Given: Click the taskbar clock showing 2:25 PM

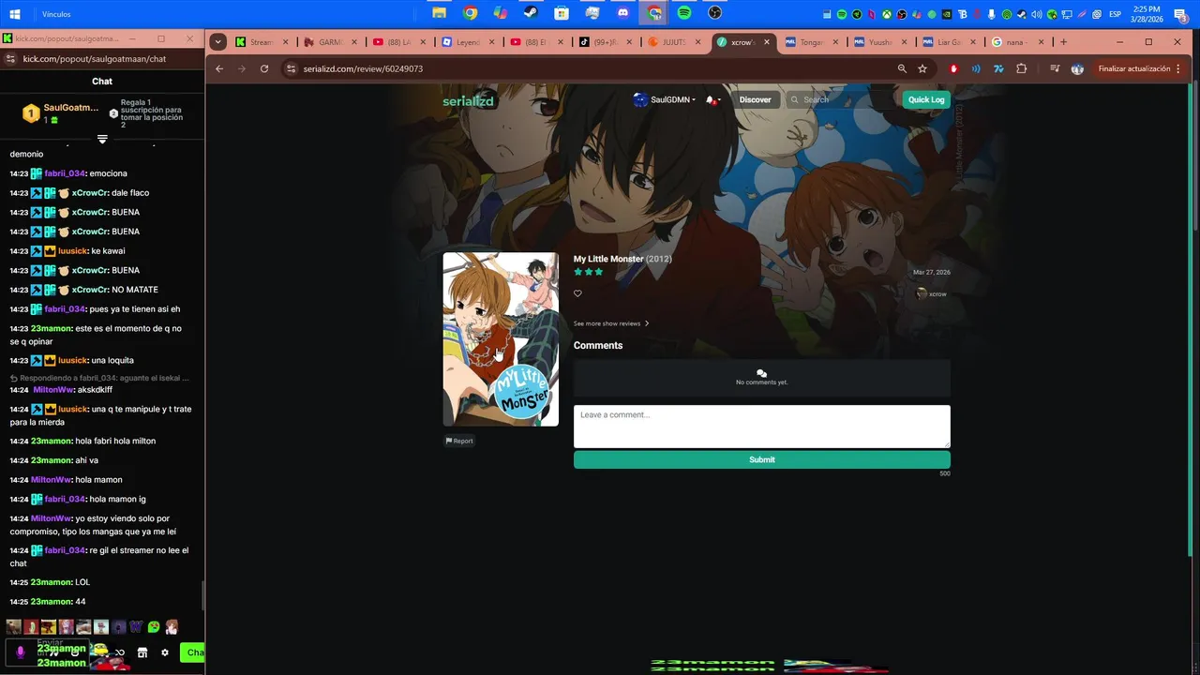Looking at the screenshot, I should point(1147,14).
